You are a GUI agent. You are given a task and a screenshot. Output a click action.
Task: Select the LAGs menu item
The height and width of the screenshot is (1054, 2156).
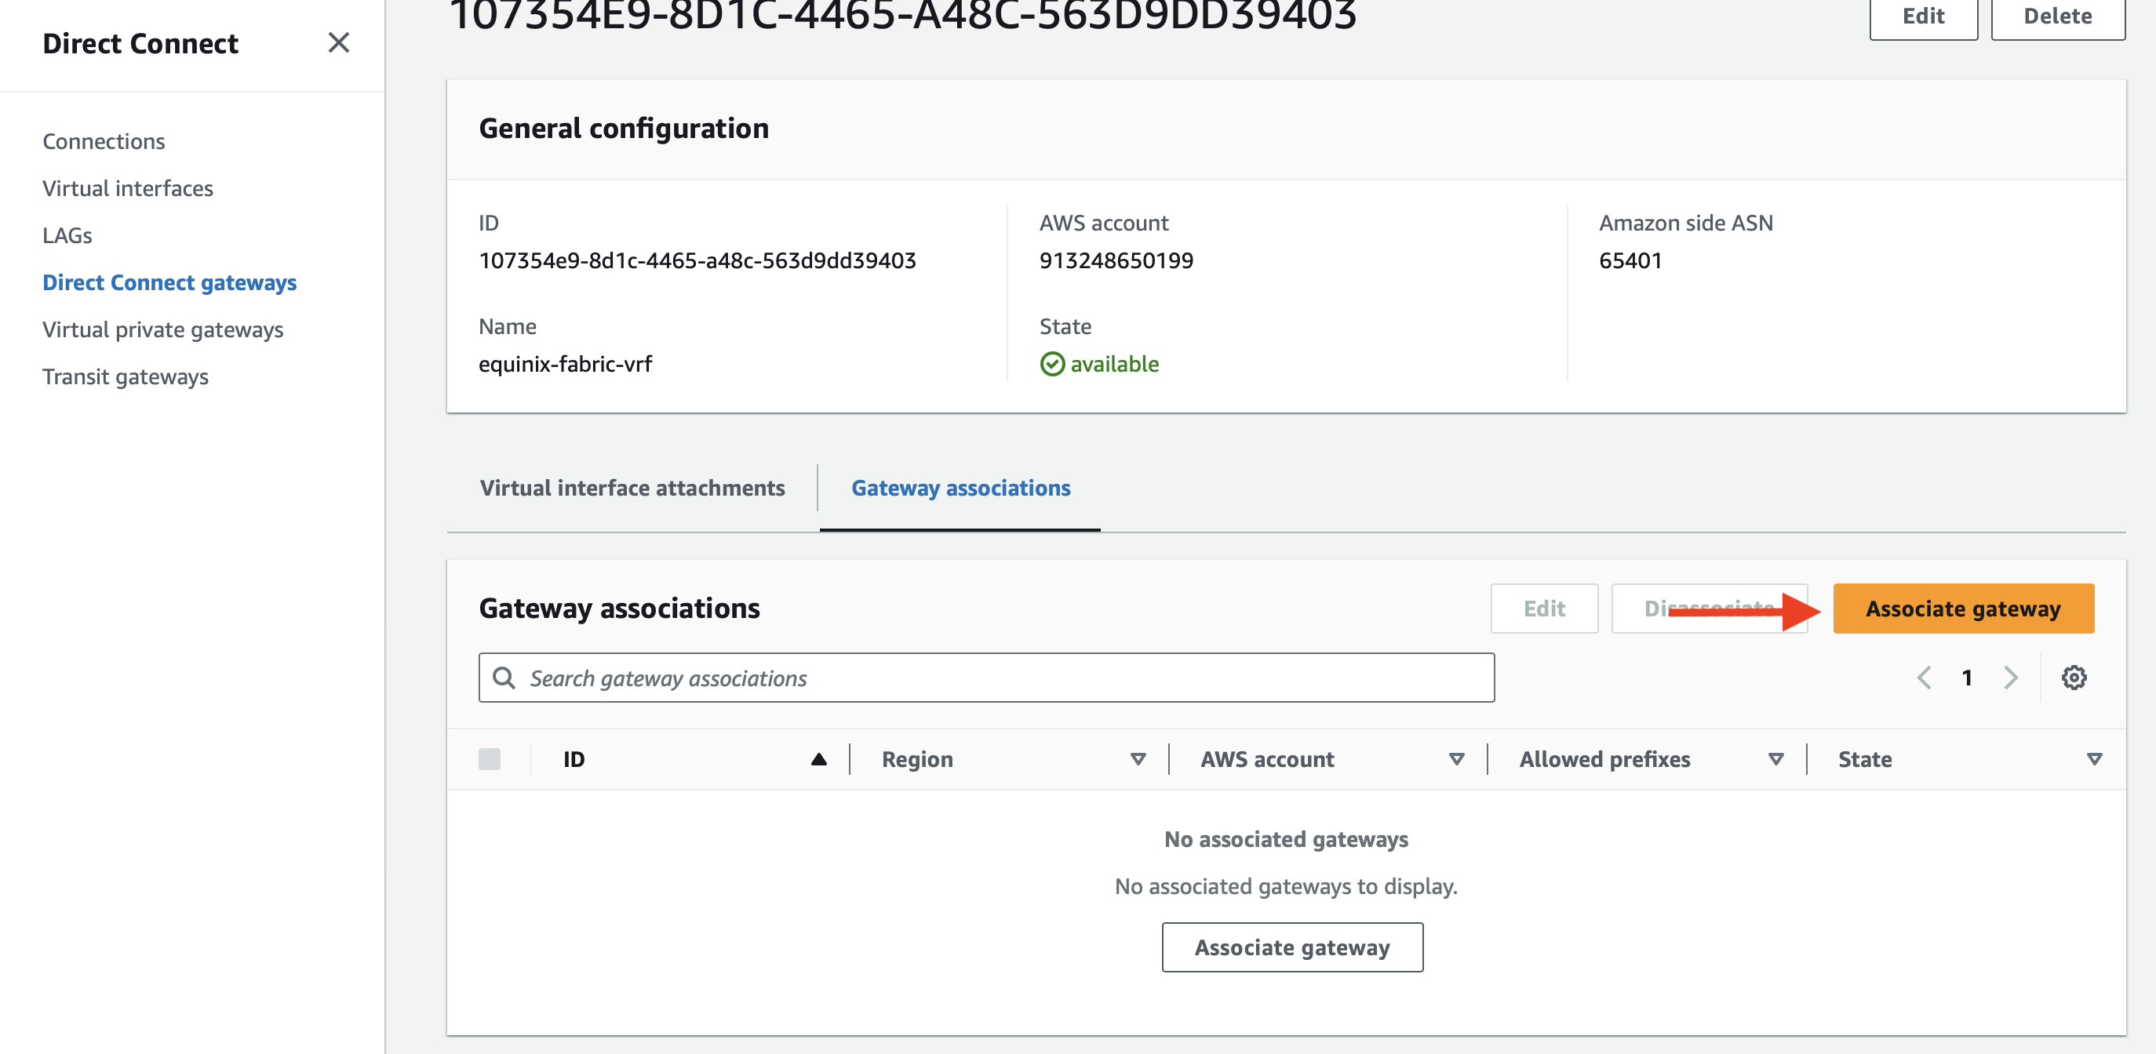(67, 234)
